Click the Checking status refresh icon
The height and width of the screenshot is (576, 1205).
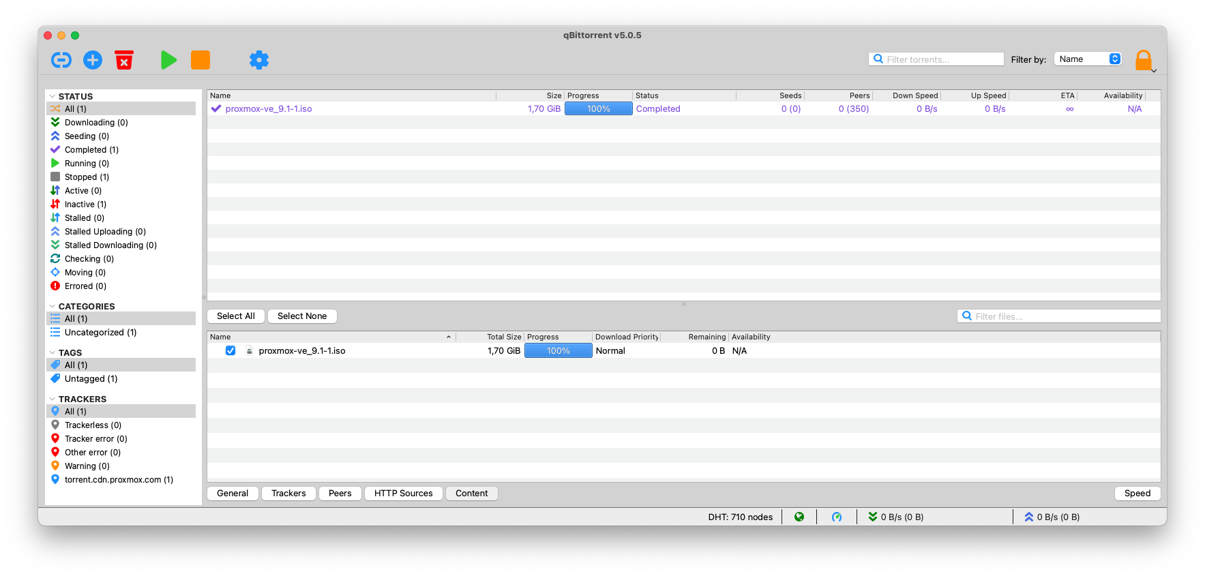coord(55,258)
